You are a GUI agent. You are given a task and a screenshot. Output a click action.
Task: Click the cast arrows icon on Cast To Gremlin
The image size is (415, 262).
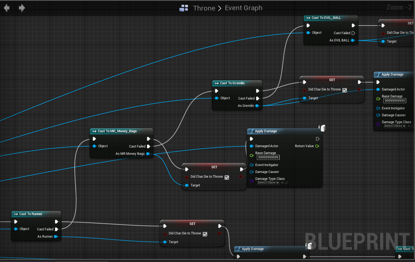[216, 83]
